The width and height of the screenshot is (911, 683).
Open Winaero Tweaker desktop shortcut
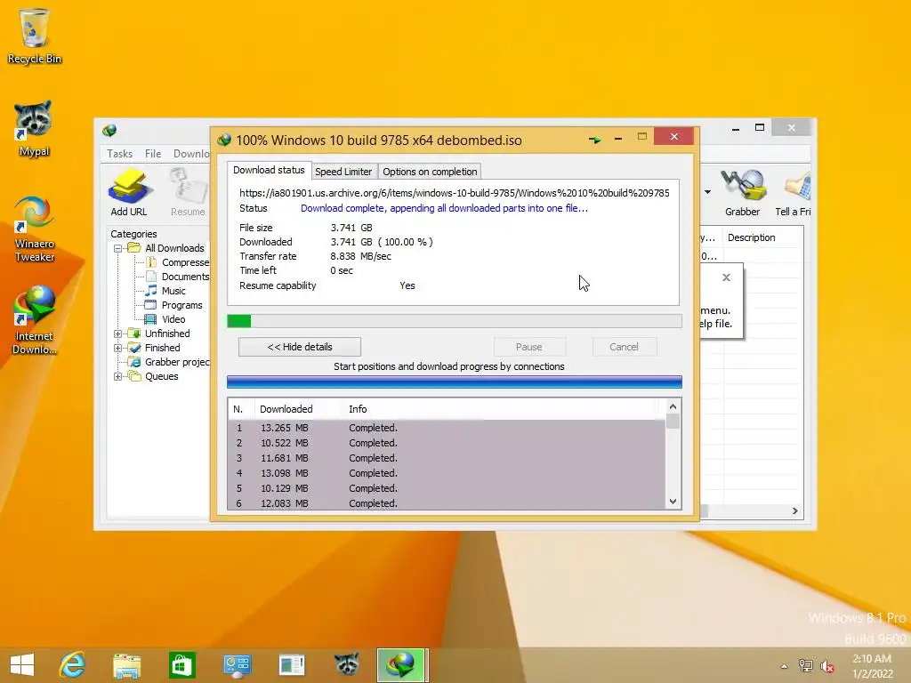pyautogui.click(x=35, y=229)
